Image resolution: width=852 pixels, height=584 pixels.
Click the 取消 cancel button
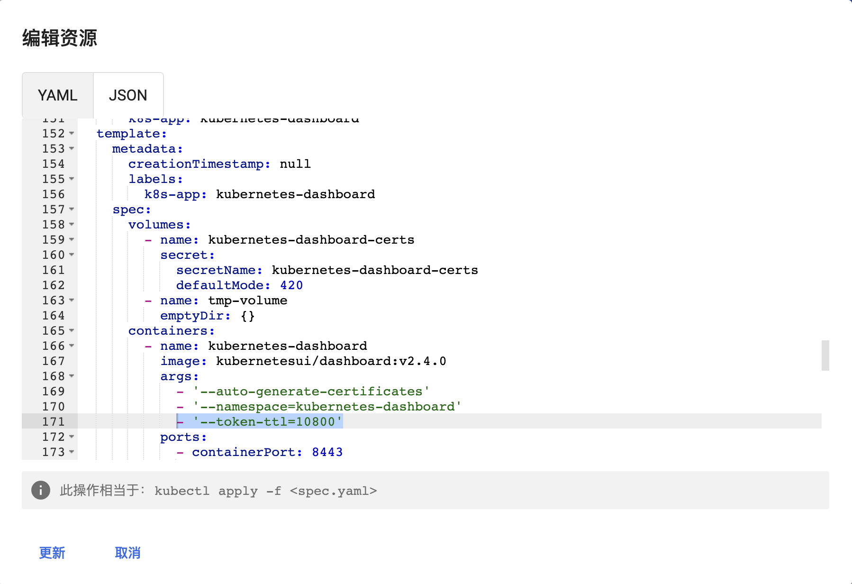tap(127, 553)
